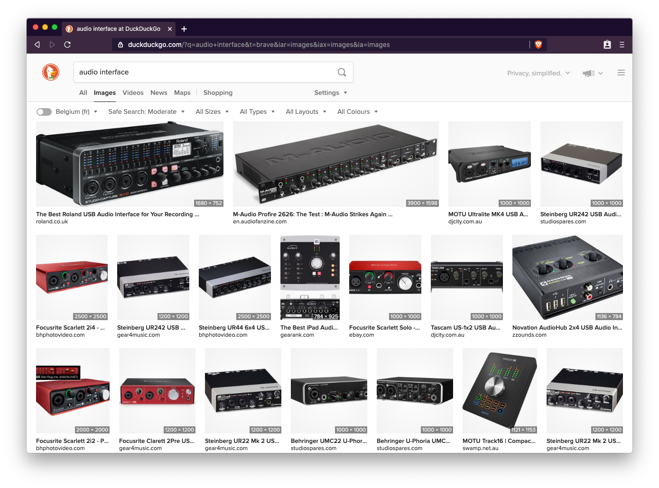The width and height of the screenshot is (659, 488).
Task: Open the All Layouts filter
Action: pos(306,112)
